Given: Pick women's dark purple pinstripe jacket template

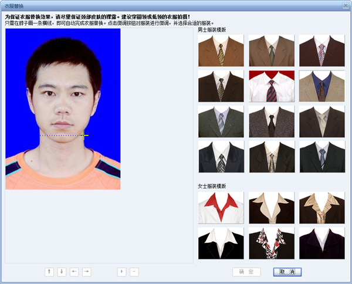Looking at the screenshot, I should click(x=321, y=243).
